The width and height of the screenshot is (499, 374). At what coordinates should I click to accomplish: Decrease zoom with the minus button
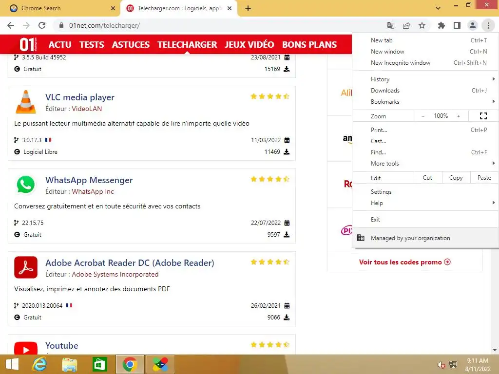(x=422, y=116)
